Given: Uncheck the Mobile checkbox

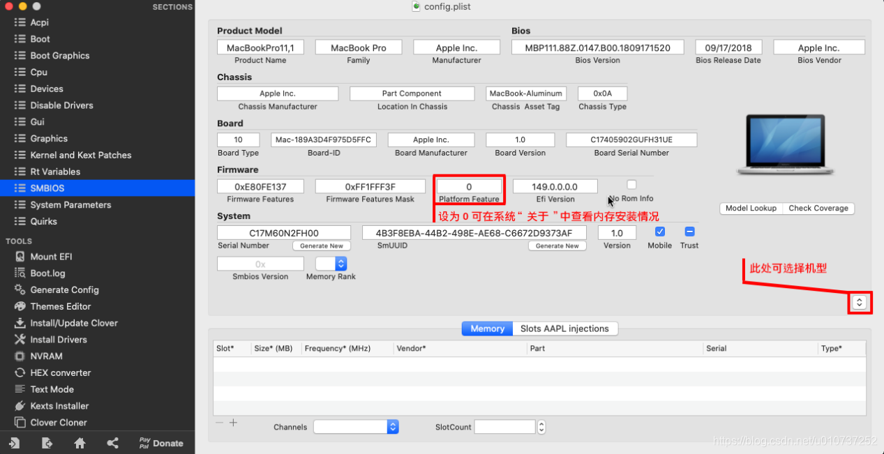Looking at the screenshot, I should [x=659, y=232].
